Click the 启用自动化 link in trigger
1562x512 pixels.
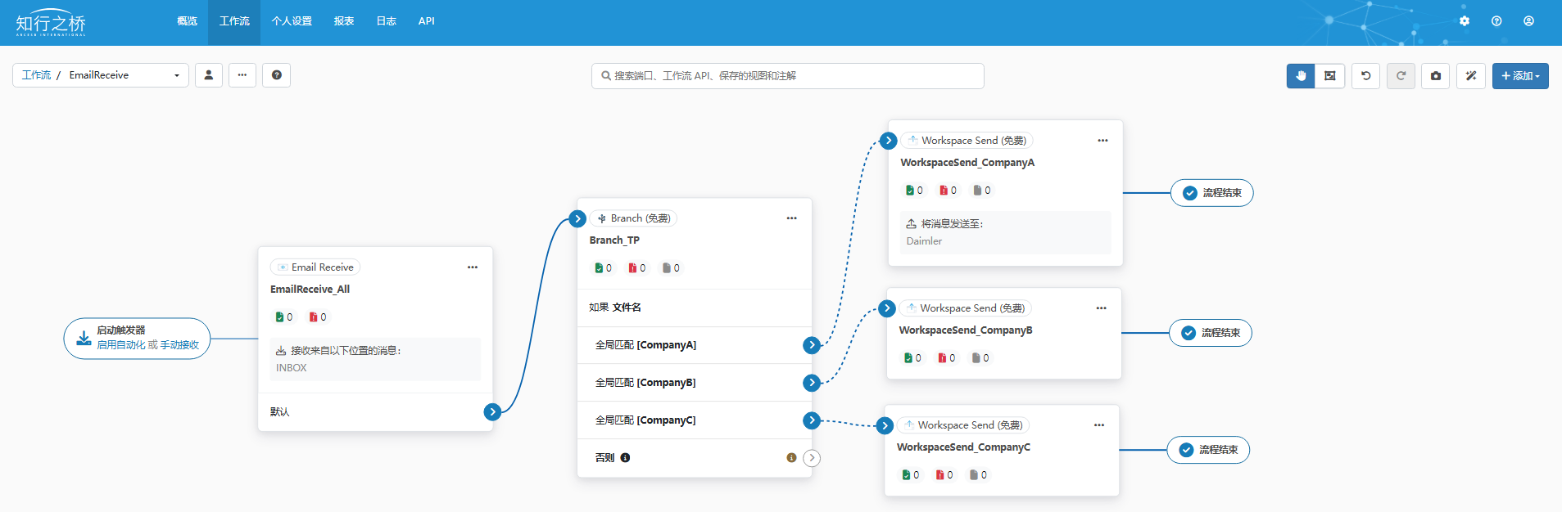pos(120,345)
